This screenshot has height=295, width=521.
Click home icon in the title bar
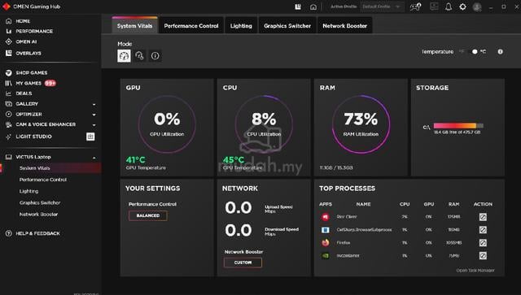pos(313,7)
